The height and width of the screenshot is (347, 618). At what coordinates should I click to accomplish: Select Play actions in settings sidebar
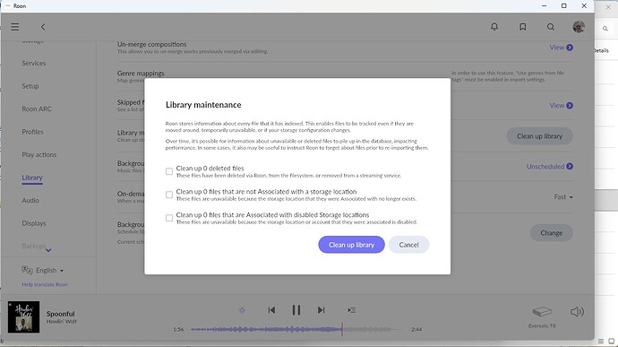pos(39,155)
